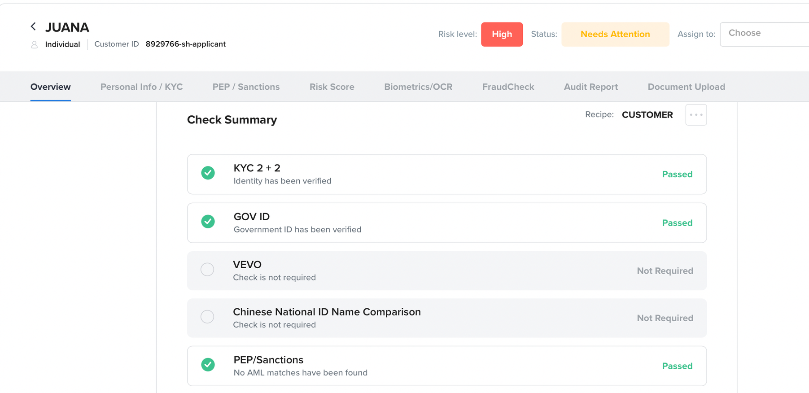Click the Individual entity type label

63,44
